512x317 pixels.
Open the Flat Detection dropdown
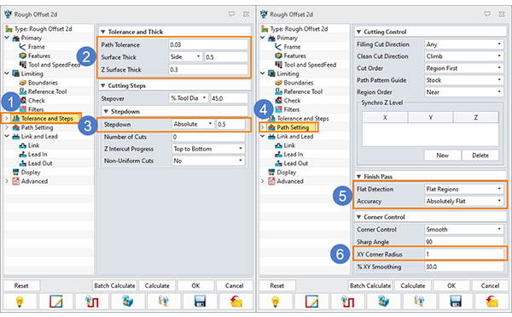pos(463,189)
